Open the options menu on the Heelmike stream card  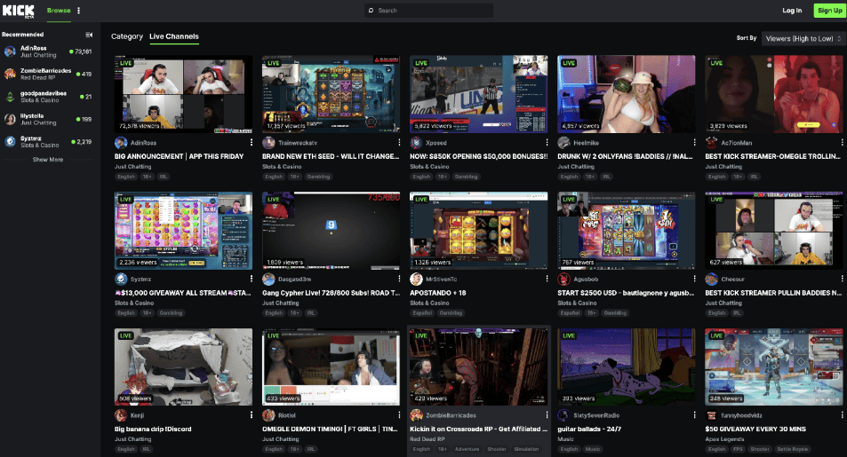click(x=694, y=143)
